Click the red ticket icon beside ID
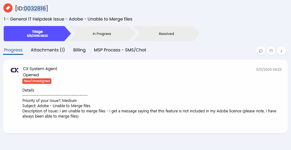291x150 pixels. tap(8, 8)
